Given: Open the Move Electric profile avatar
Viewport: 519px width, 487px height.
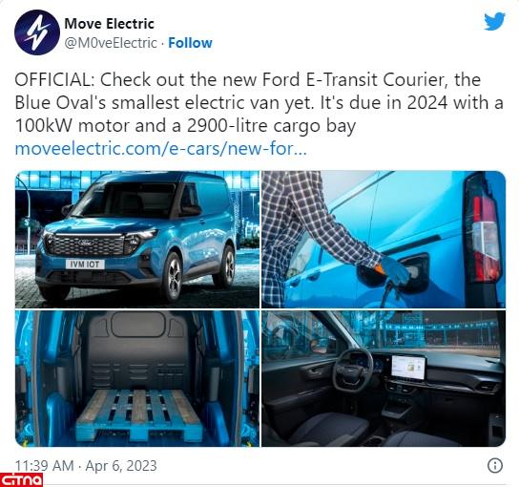Looking at the screenshot, I should point(37,32).
